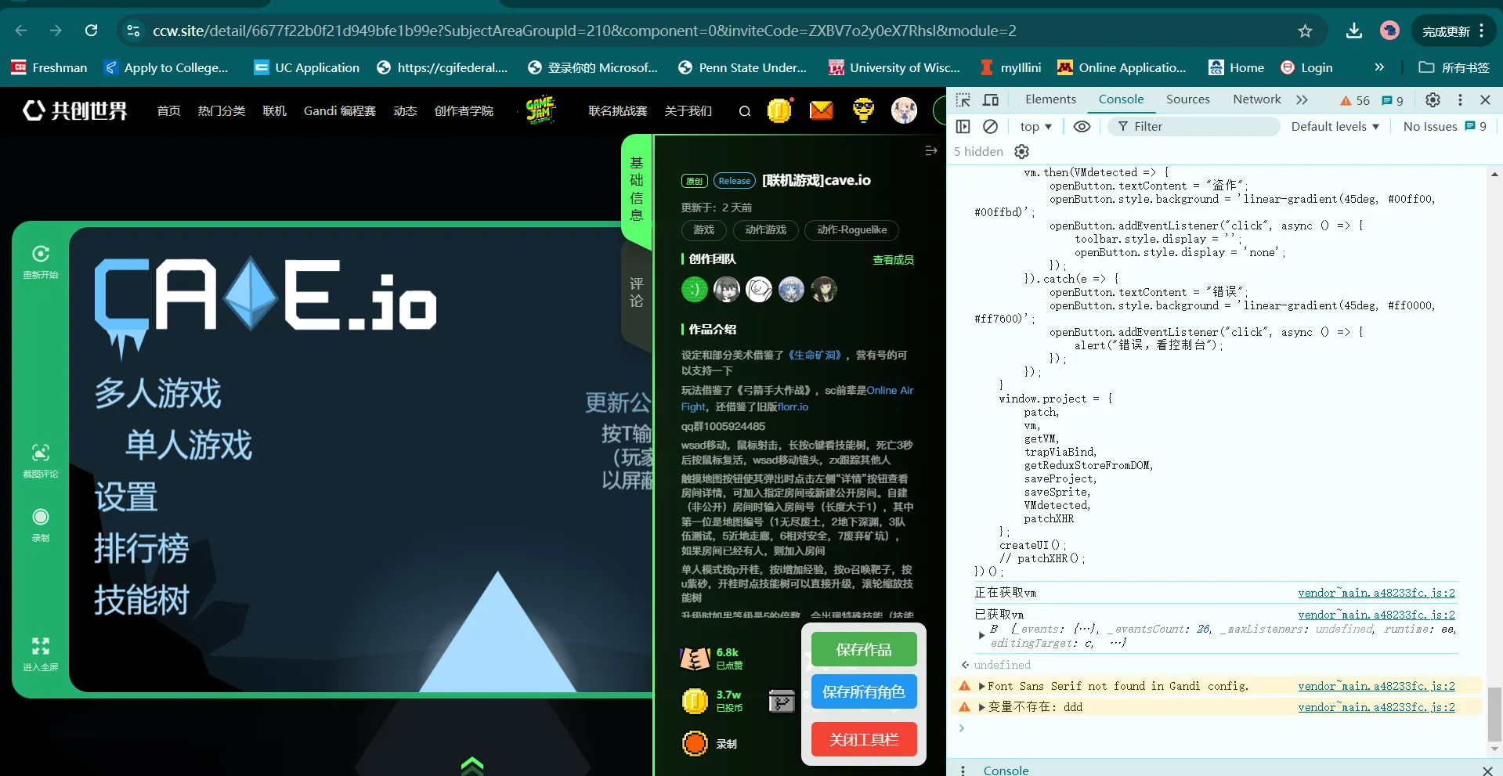Screen dimensions: 1503x776
Task: Open console settings gear next to 5 hidden
Action: (x=1021, y=151)
